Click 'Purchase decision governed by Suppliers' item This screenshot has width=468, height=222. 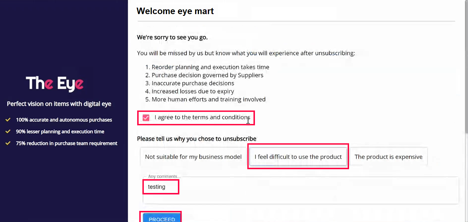207,75
